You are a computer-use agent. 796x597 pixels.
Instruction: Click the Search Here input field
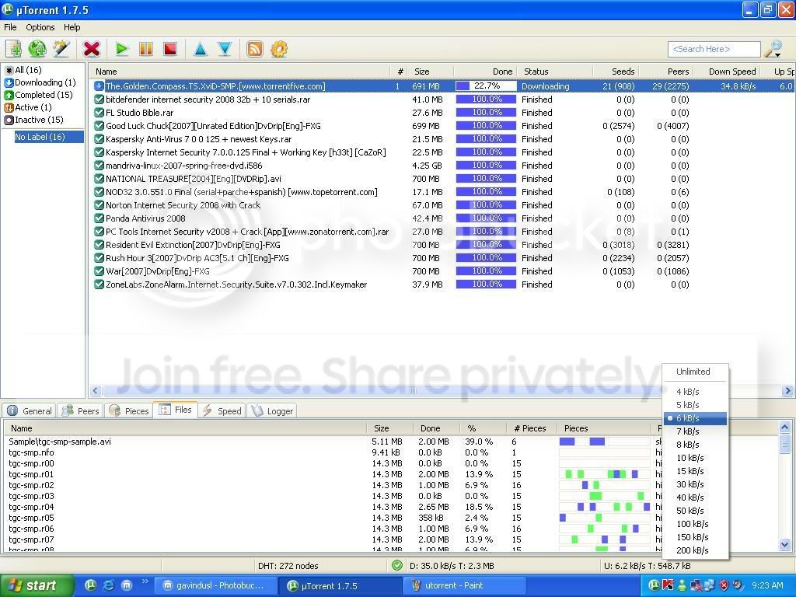point(714,49)
